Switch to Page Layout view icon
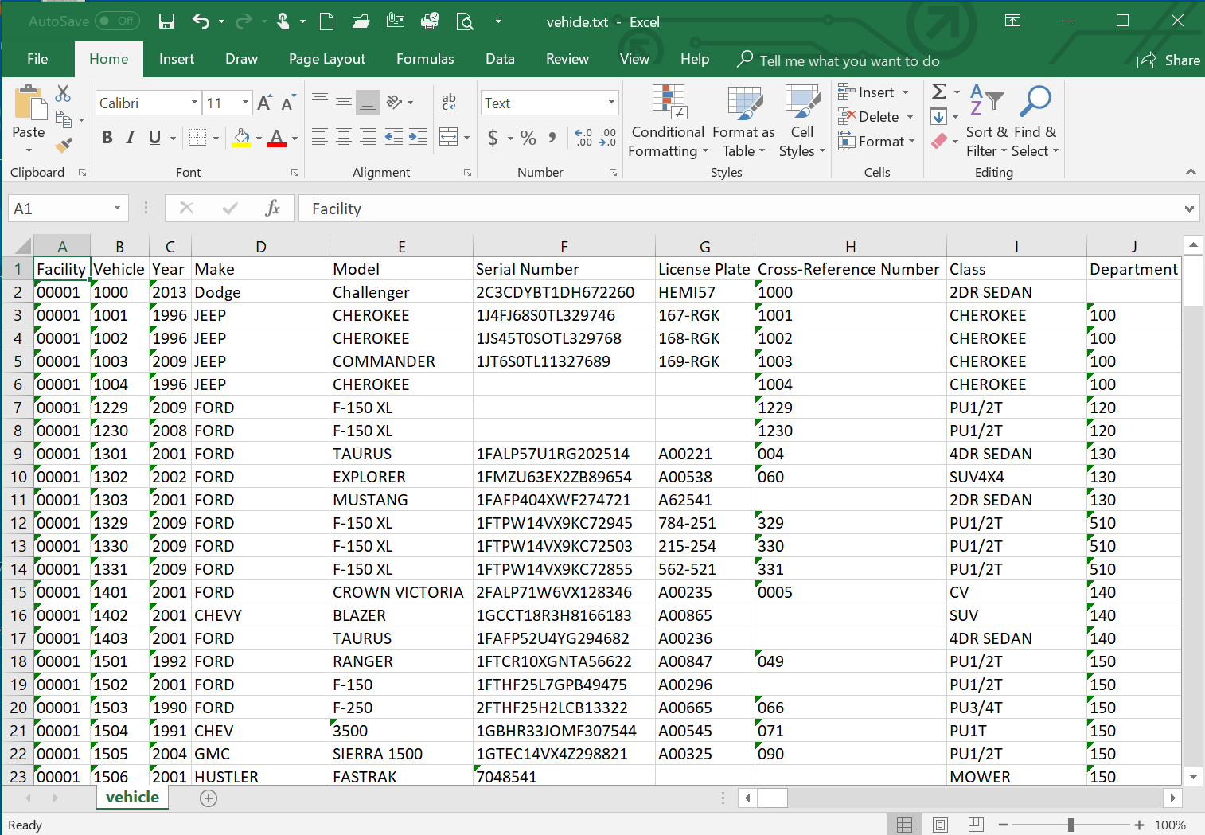This screenshot has height=835, width=1205. [940, 825]
